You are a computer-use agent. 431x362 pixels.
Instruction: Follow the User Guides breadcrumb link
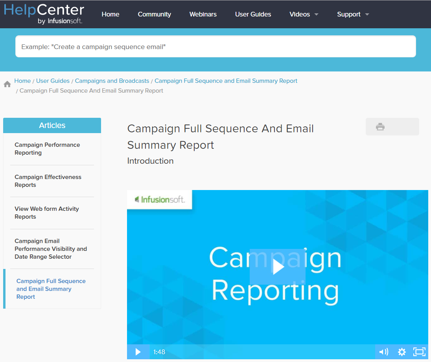coord(53,81)
